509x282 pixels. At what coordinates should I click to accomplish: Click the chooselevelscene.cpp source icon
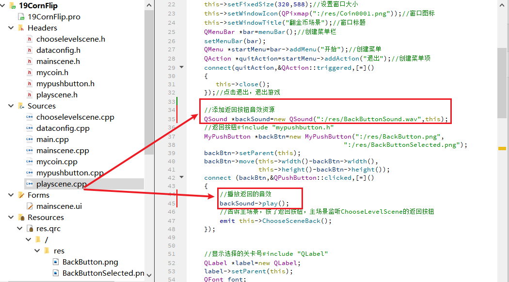click(x=30, y=117)
